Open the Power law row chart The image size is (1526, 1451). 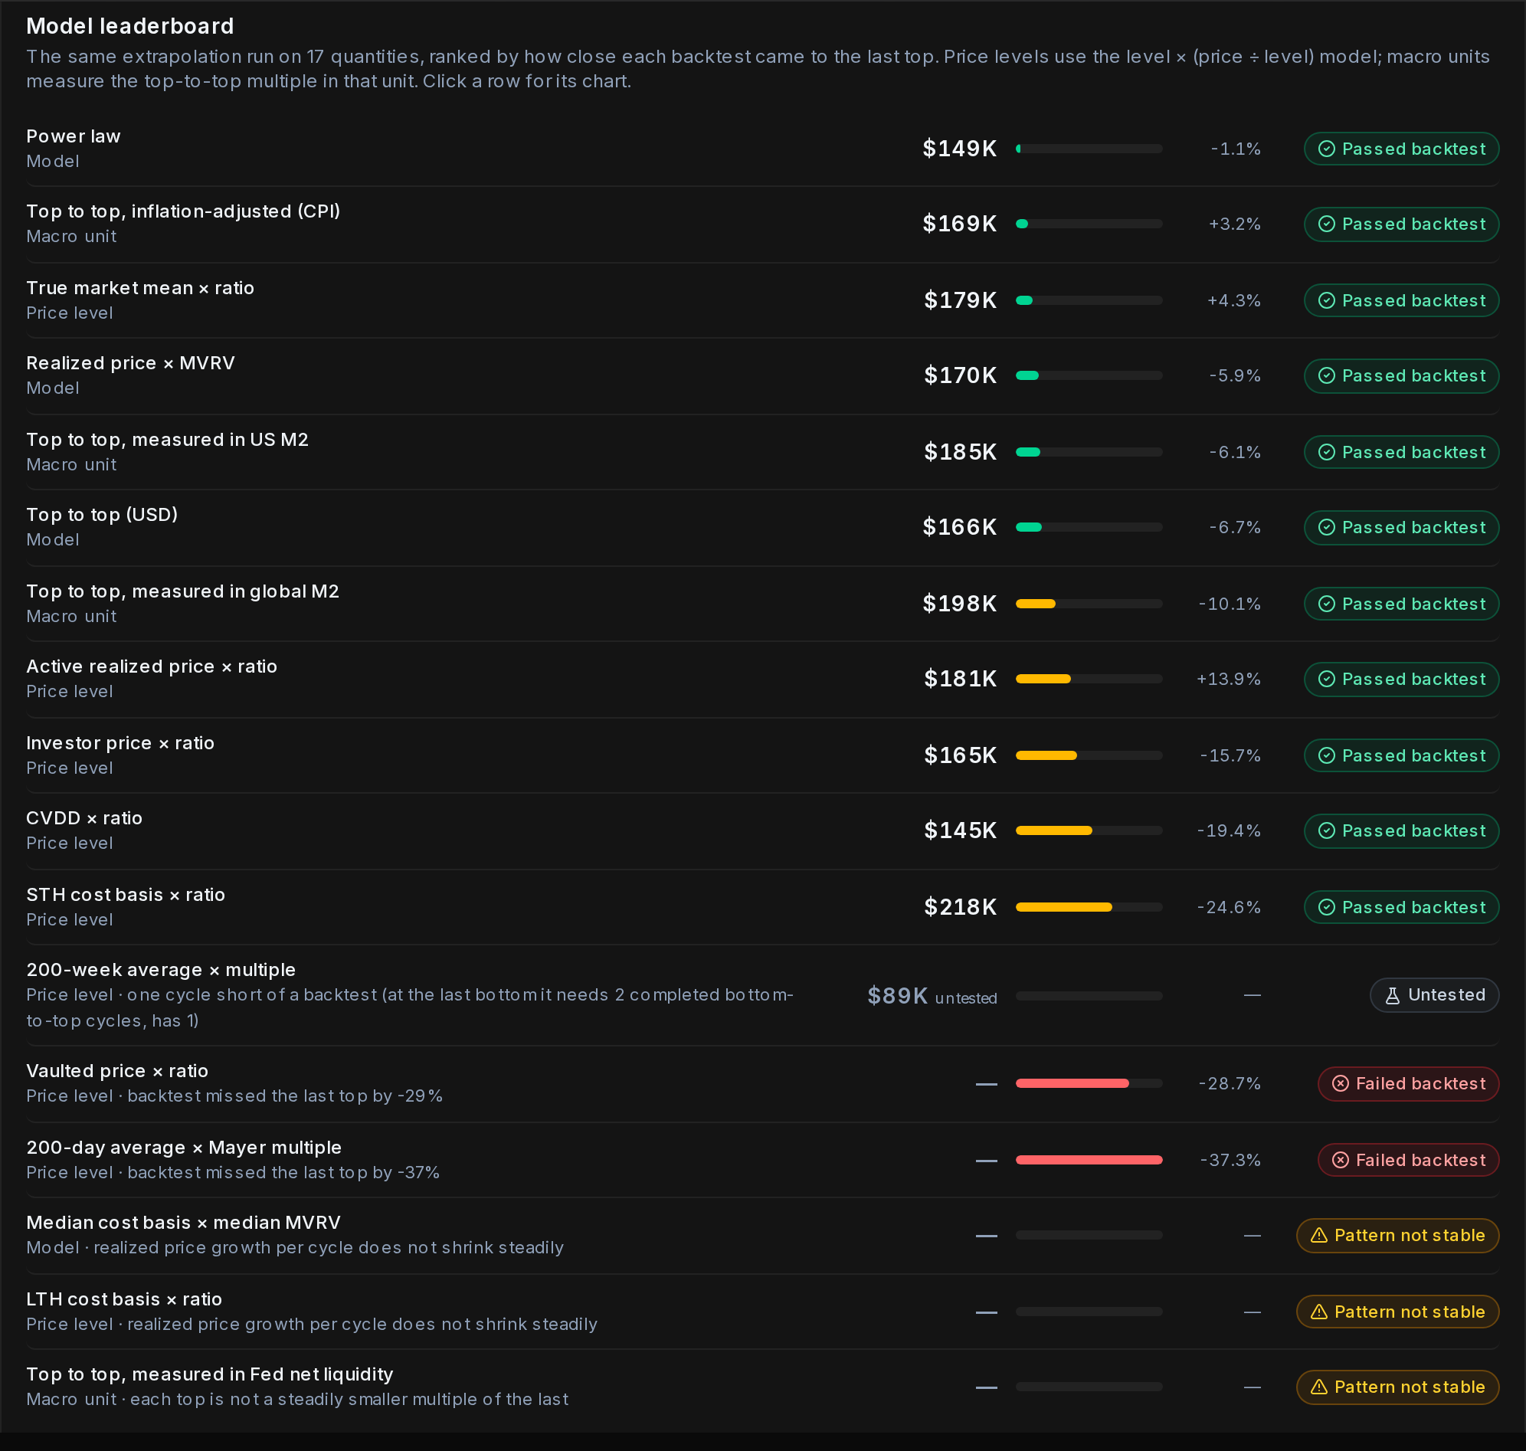(x=762, y=149)
